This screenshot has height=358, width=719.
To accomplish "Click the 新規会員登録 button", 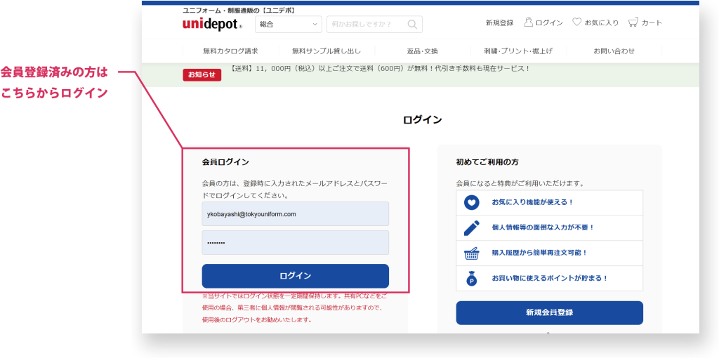I will (549, 312).
